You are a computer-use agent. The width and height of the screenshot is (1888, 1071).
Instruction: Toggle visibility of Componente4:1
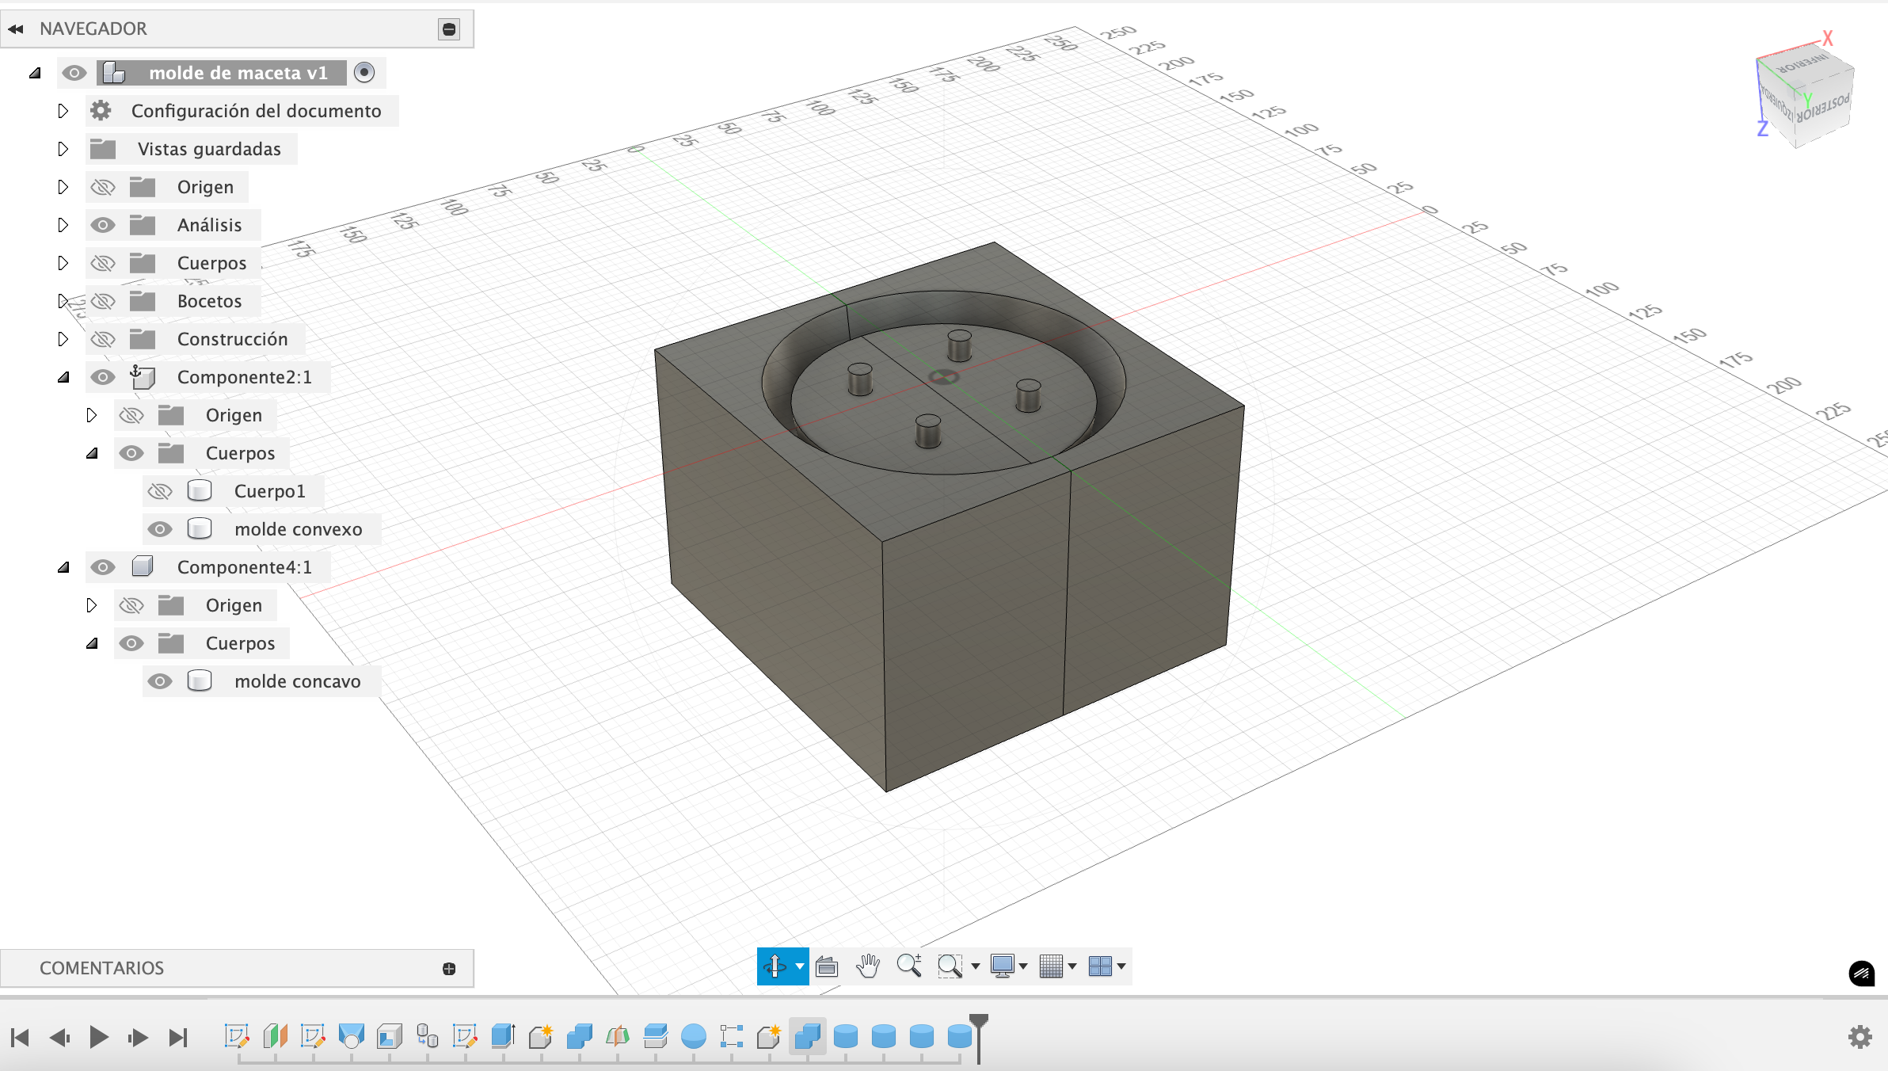point(103,567)
